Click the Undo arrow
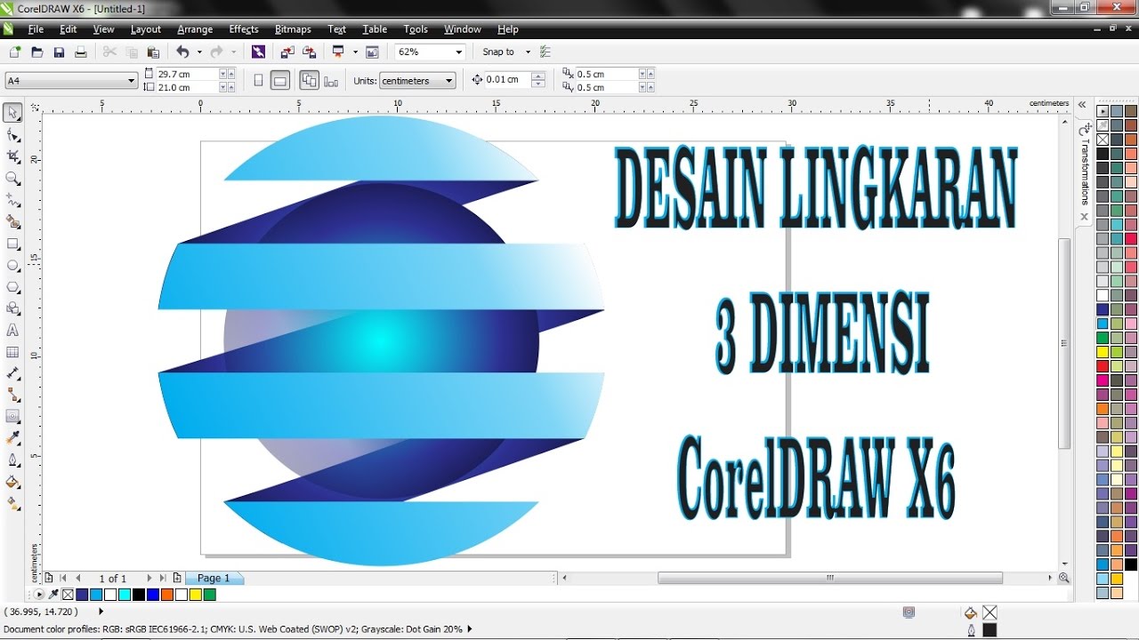Image resolution: width=1139 pixels, height=640 pixels. point(182,52)
